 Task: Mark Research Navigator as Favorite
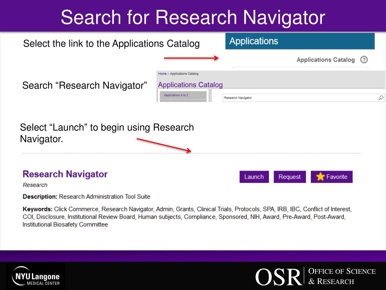pyautogui.click(x=332, y=177)
